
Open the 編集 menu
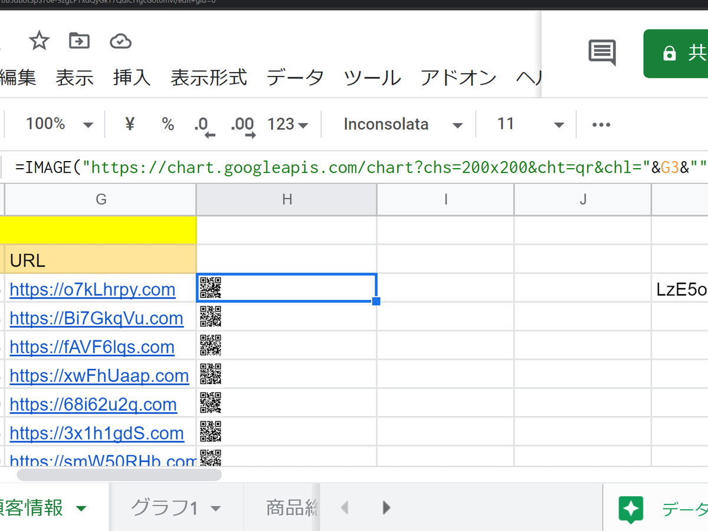click(x=18, y=77)
